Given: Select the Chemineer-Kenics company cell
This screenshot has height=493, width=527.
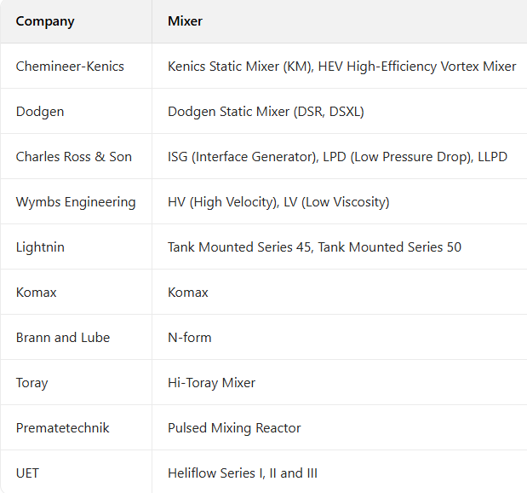Looking at the screenshot, I should pyautogui.click(x=70, y=67).
